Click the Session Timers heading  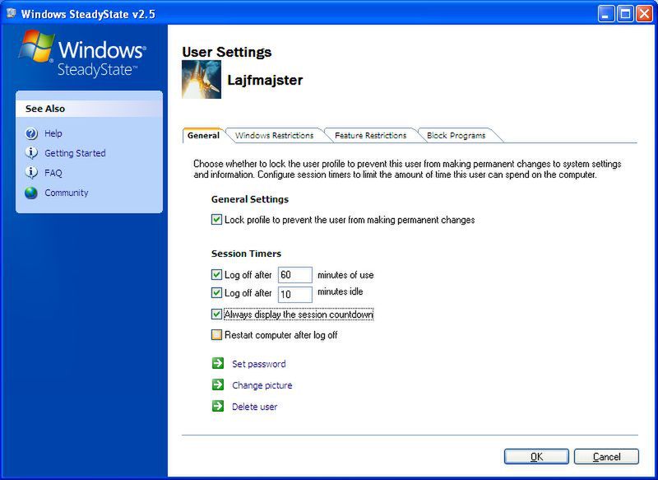pyautogui.click(x=246, y=254)
